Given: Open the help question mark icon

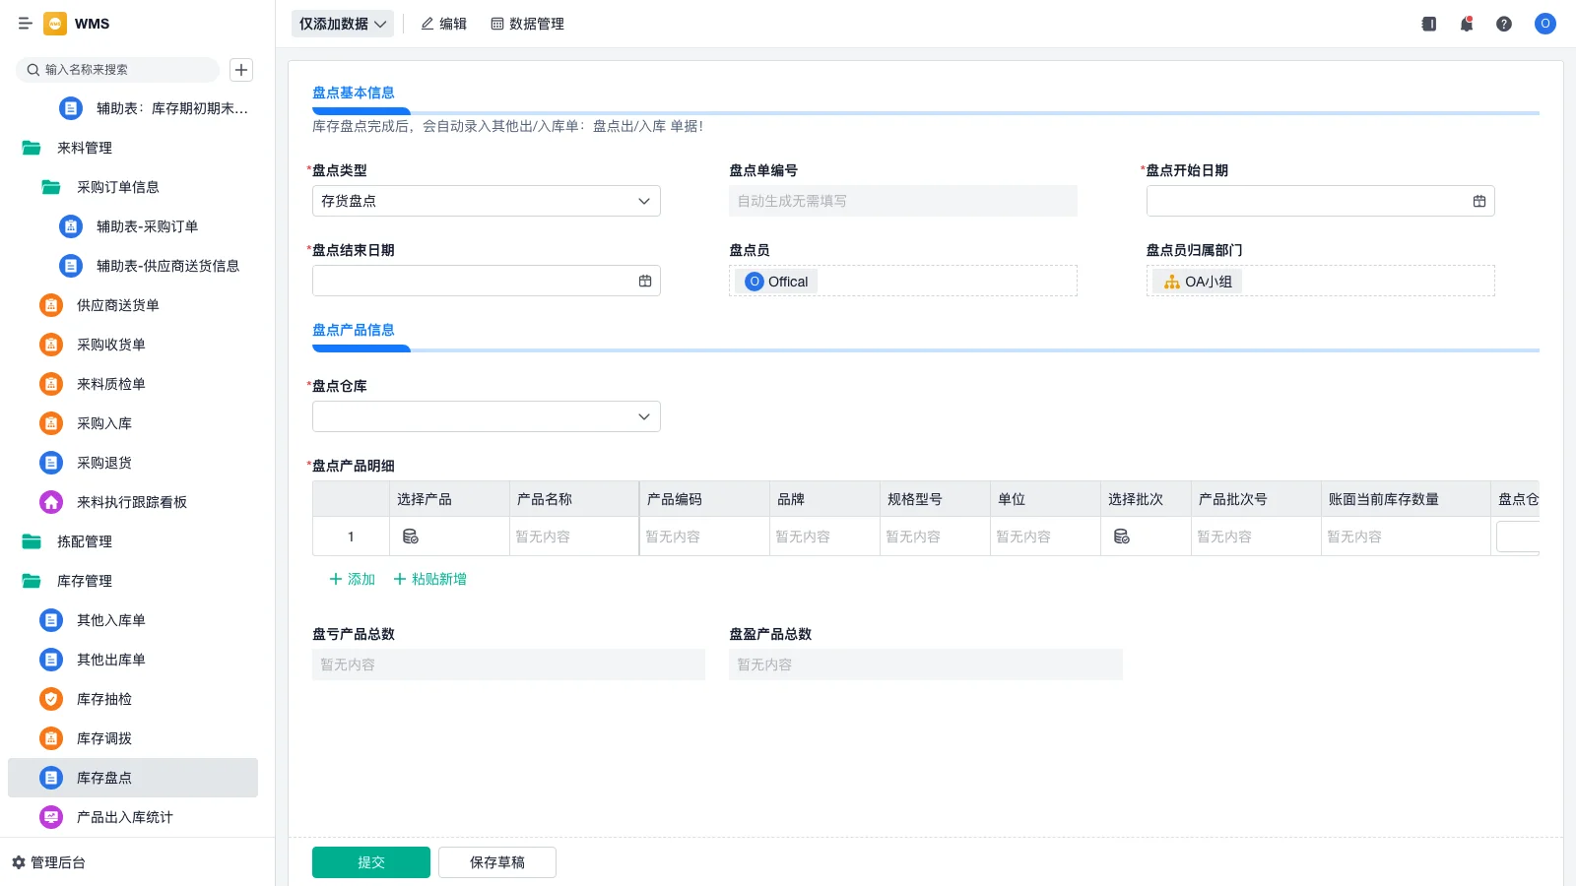Looking at the screenshot, I should pyautogui.click(x=1504, y=24).
